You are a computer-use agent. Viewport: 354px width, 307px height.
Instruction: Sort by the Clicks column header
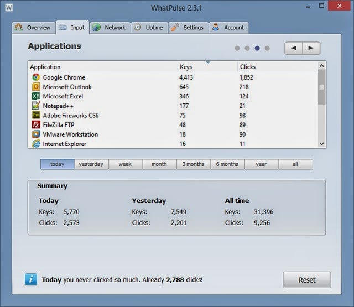pyautogui.click(x=278, y=67)
